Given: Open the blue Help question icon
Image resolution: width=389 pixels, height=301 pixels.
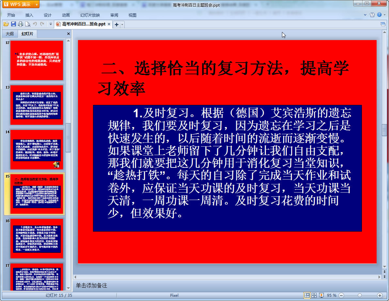Looking at the screenshot, I should (x=379, y=15).
